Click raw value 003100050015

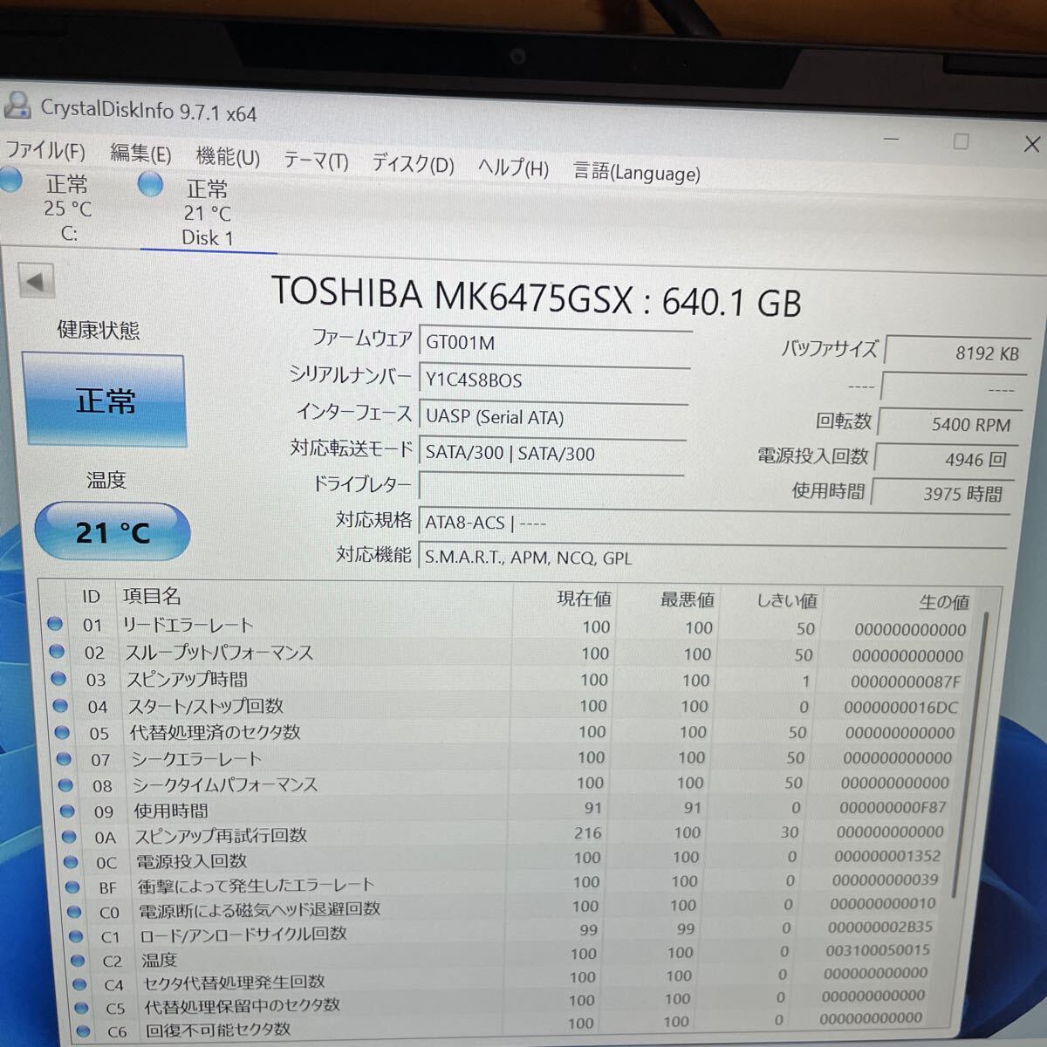tap(878, 949)
